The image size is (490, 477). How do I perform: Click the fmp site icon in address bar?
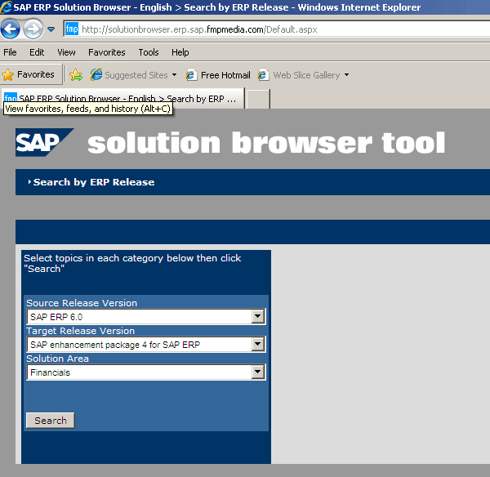coord(71,29)
